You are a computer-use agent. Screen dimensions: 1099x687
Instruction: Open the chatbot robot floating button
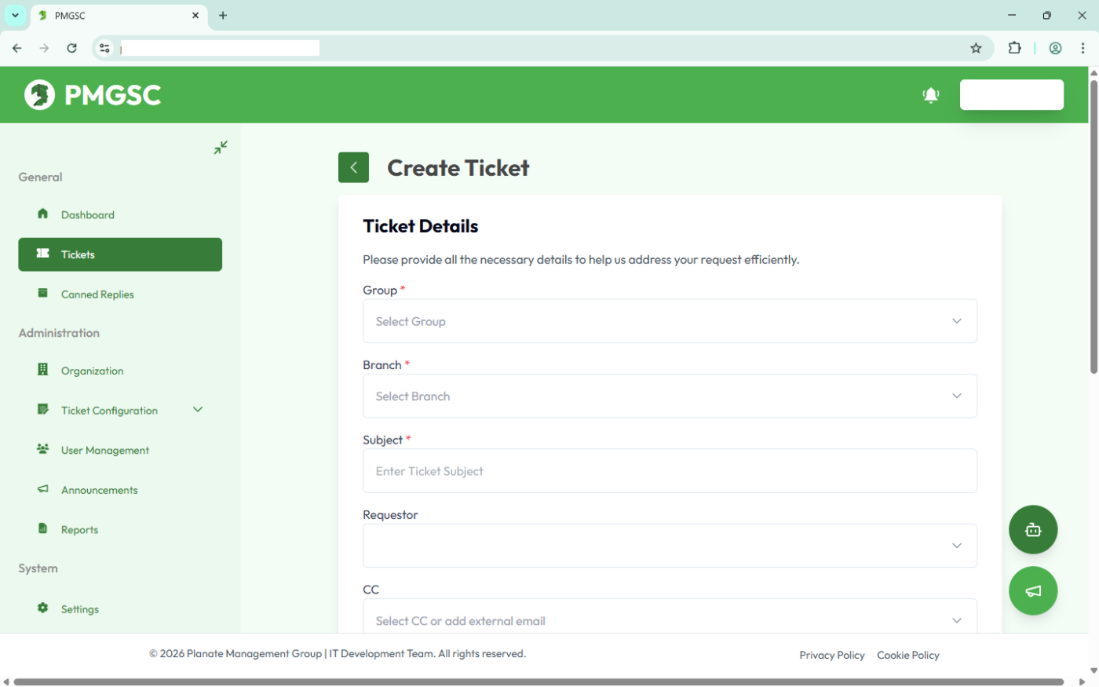click(1033, 530)
